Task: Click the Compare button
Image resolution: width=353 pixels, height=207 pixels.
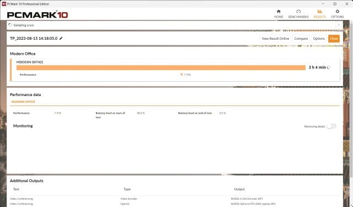Action: click(301, 39)
